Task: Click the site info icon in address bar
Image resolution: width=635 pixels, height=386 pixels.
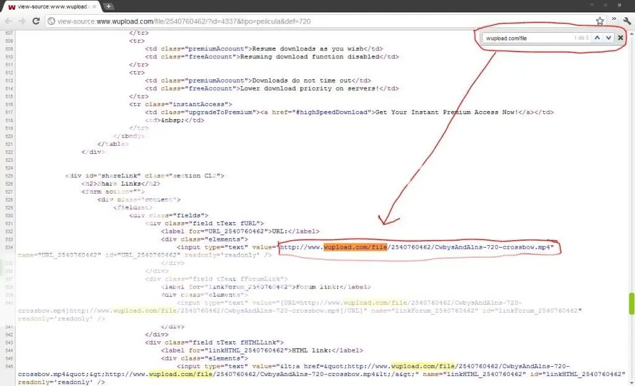Action: click(52, 21)
